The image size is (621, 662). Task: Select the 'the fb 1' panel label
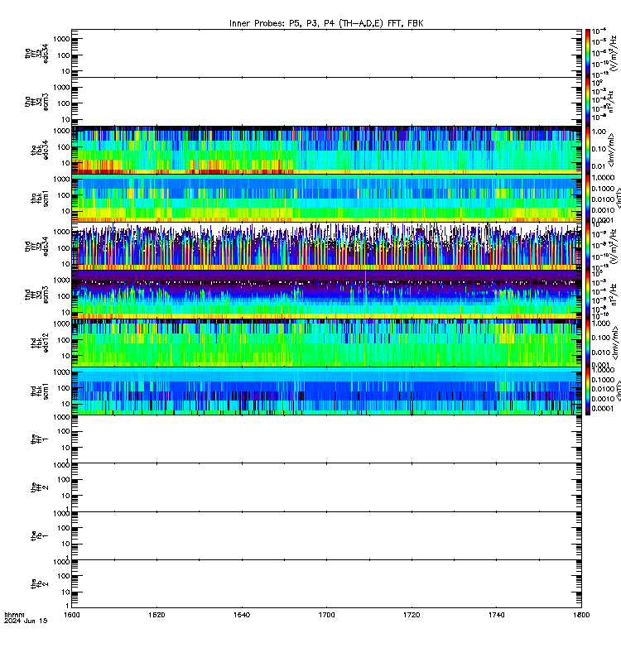[40, 535]
